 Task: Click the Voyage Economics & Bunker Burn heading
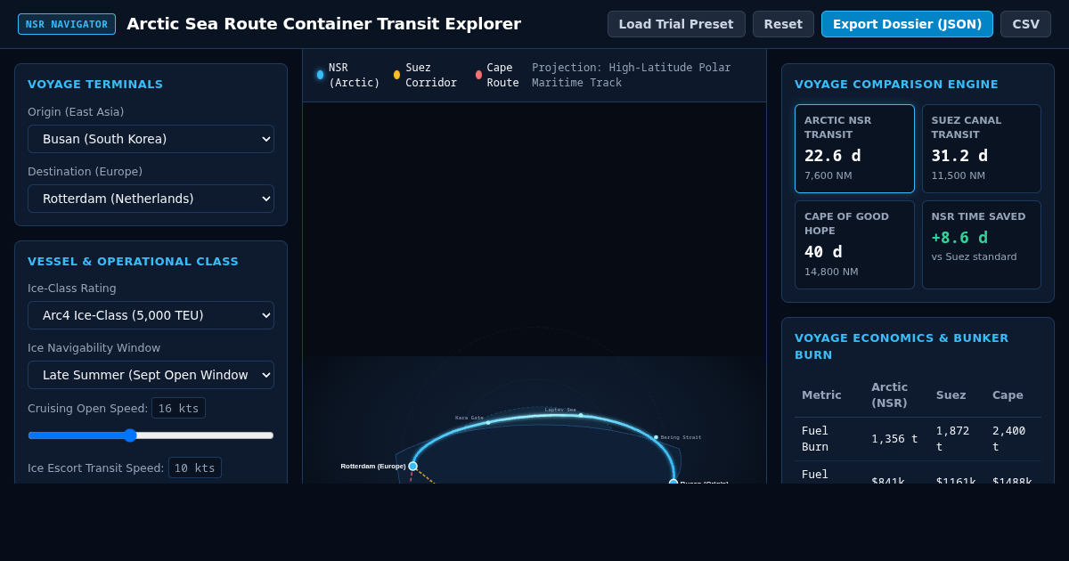[x=902, y=346]
